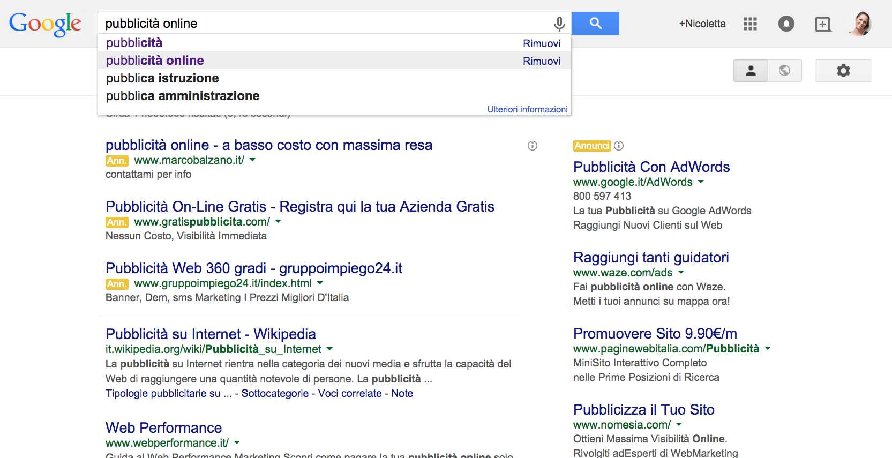
Task: Click the microphone voice search icon
Action: pyautogui.click(x=559, y=24)
